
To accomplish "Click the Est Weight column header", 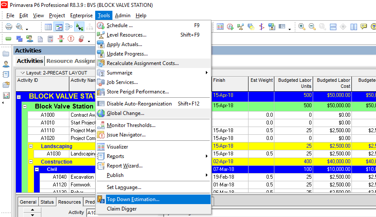I will (x=261, y=84).
